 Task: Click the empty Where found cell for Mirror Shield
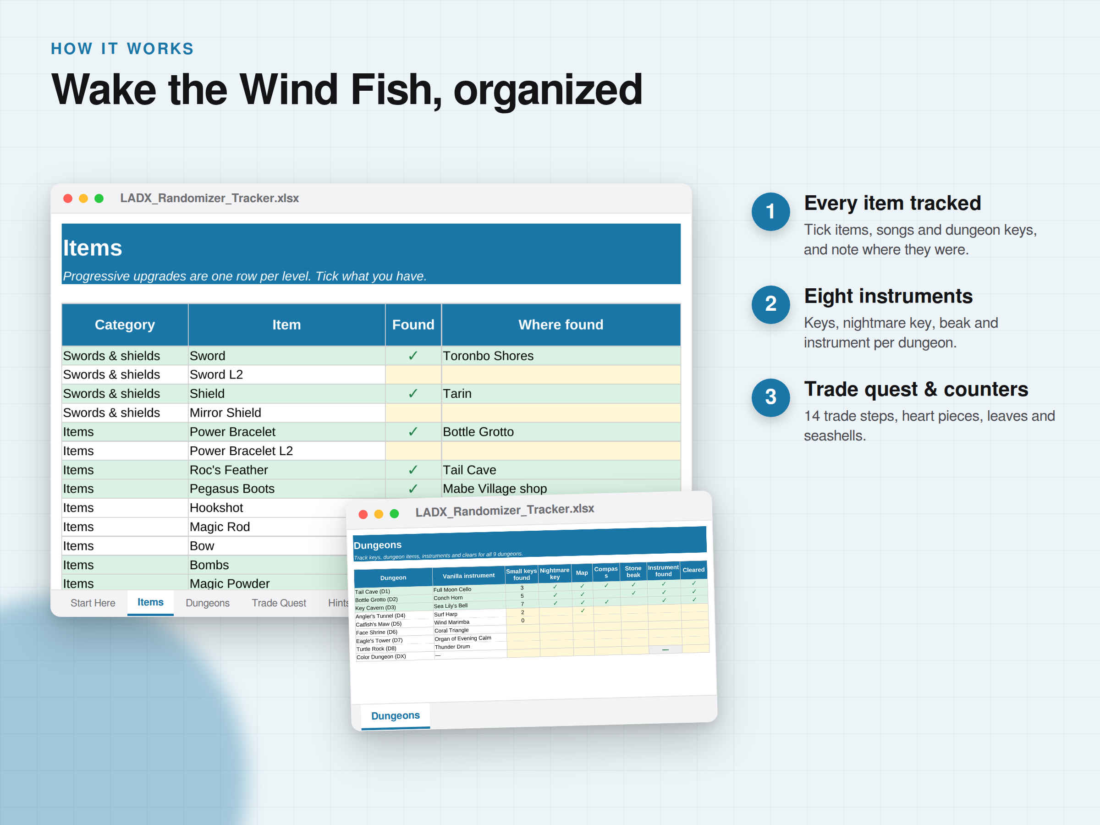[x=561, y=413]
